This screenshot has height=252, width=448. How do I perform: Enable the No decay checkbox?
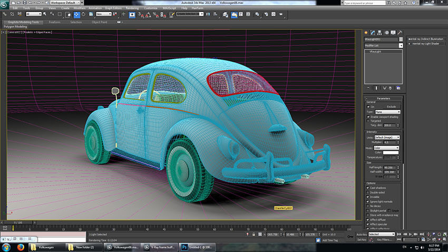[368, 206]
